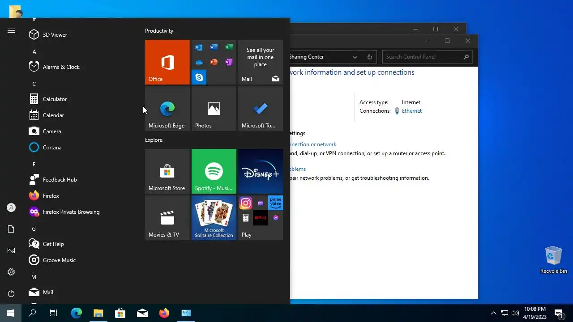The width and height of the screenshot is (573, 322).
Task: Jump to letter A section header
Action: tap(34, 52)
